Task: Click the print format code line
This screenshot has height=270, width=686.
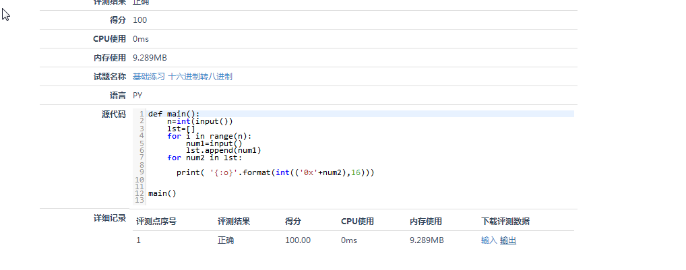Action: point(276,172)
